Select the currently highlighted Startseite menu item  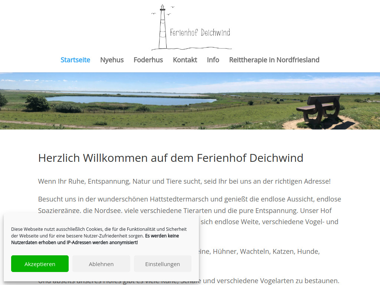(x=75, y=60)
